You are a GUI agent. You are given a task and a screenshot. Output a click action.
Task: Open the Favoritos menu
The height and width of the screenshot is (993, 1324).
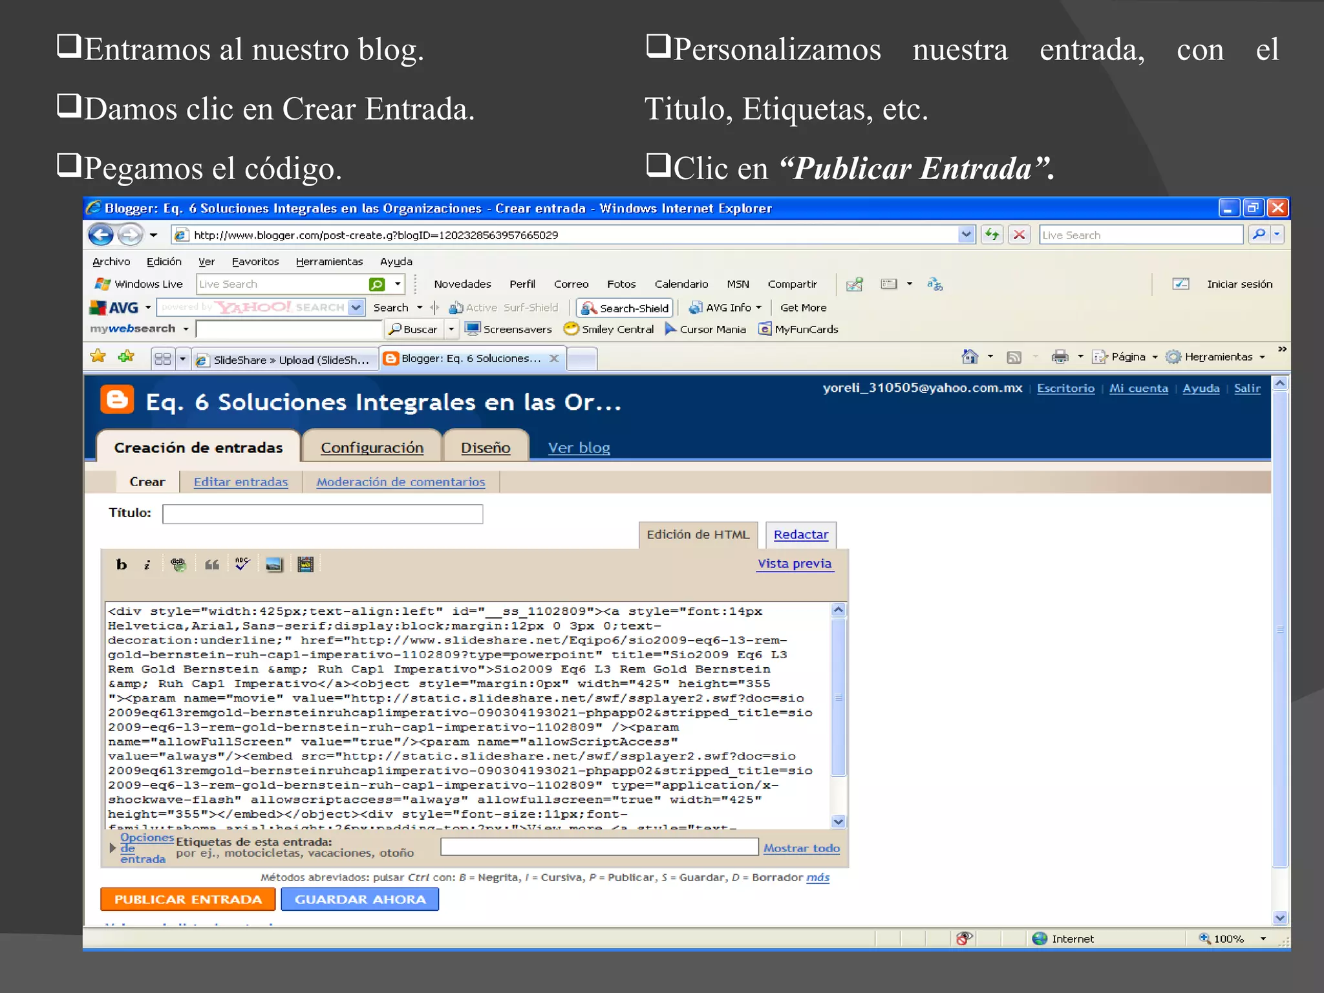pyautogui.click(x=255, y=261)
